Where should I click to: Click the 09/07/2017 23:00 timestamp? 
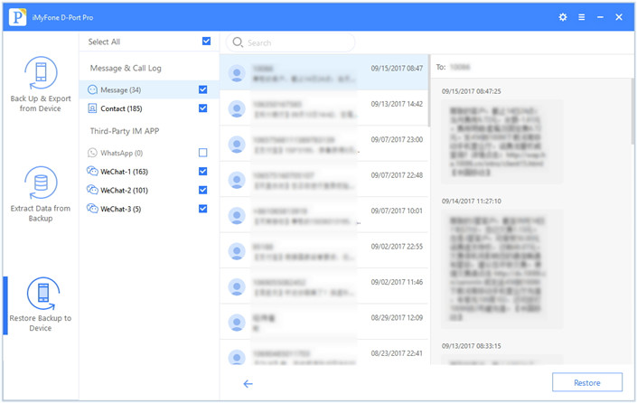[x=397, y=139]
